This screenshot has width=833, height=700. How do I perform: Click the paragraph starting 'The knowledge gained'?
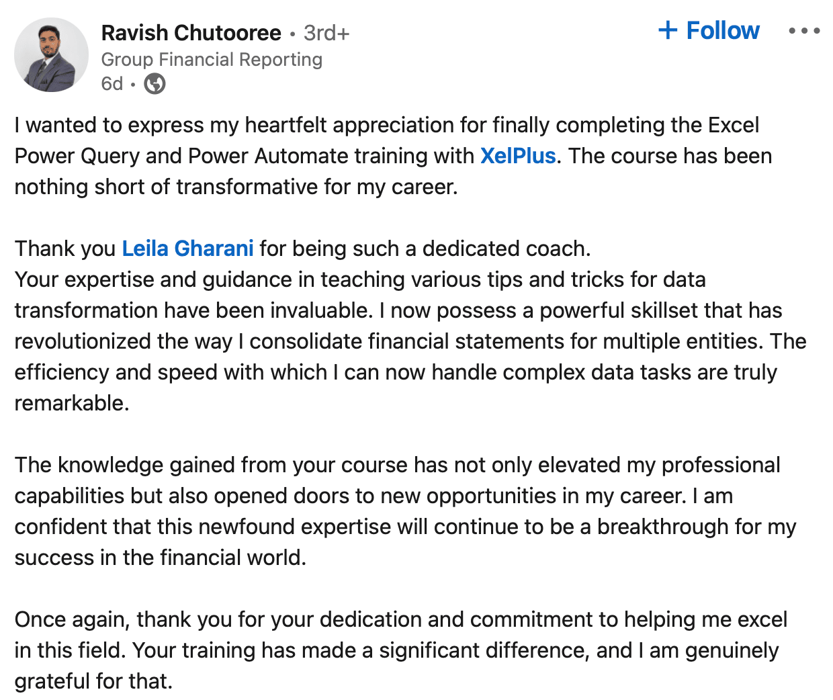[405, 511]
